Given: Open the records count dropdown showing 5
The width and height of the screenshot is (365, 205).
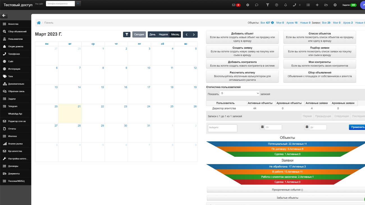Looking at the screenshot, I should point(239,93).
